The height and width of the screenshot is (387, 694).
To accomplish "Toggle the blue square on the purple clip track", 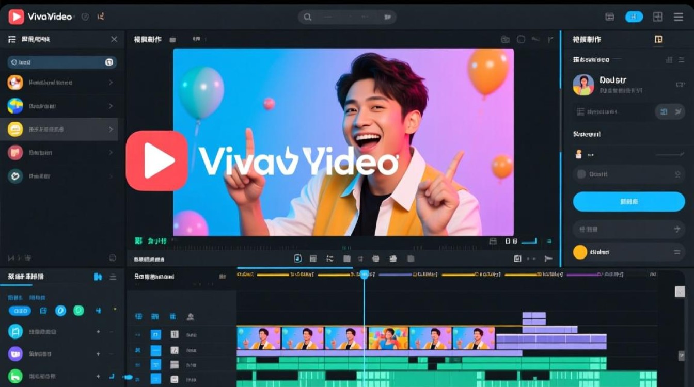I will [155, 351].
